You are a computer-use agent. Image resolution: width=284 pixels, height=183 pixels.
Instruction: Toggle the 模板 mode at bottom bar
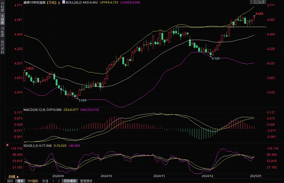coord(20,181)
